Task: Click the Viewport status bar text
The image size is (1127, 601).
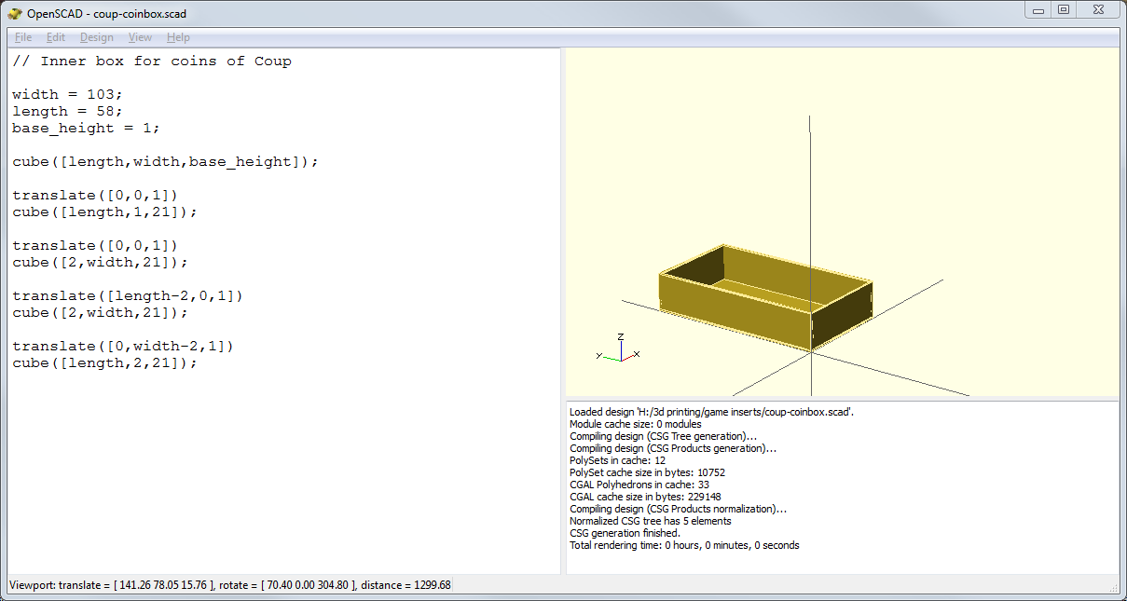Action: 229,585
